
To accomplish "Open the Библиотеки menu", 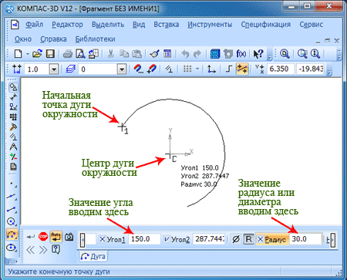I will (x=95, y=39).
